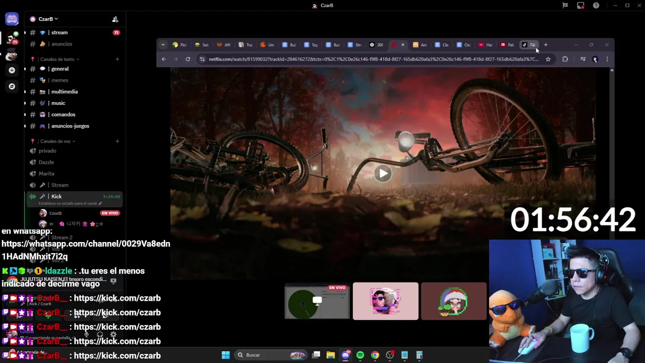This screenshot has width=645, height=363.
Task: Reload the Netflix page
Action: [187, 59]
